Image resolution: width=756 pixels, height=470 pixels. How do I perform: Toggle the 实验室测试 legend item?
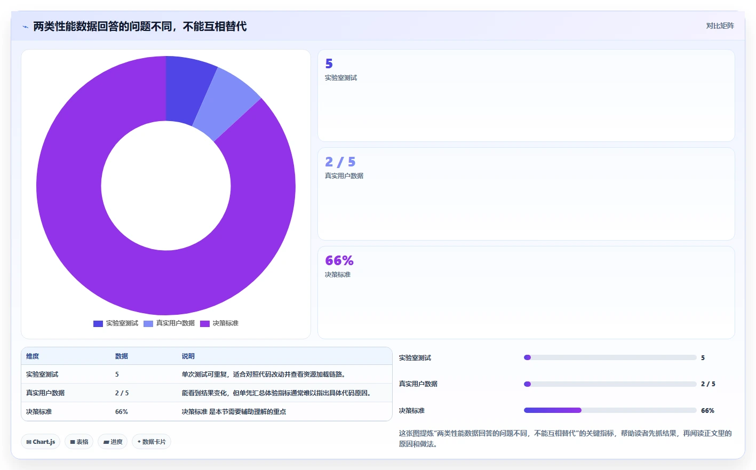click(x=116, y=323)
